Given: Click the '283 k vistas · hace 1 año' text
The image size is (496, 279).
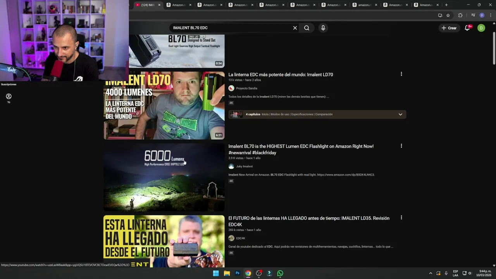Looking at the screenshot, I should click(x=245, y=230).
